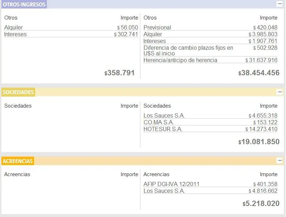Image resolution: width=286 pixels, height=217 pixels.
Task: Select the Acreencias header tab
Action: click(18, 161)
